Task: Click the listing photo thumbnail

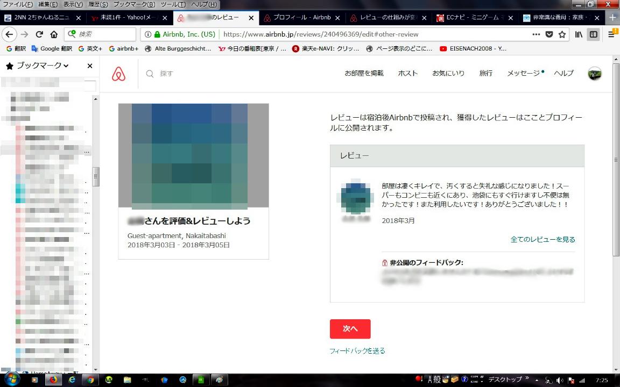Action: tap(193, 155)
